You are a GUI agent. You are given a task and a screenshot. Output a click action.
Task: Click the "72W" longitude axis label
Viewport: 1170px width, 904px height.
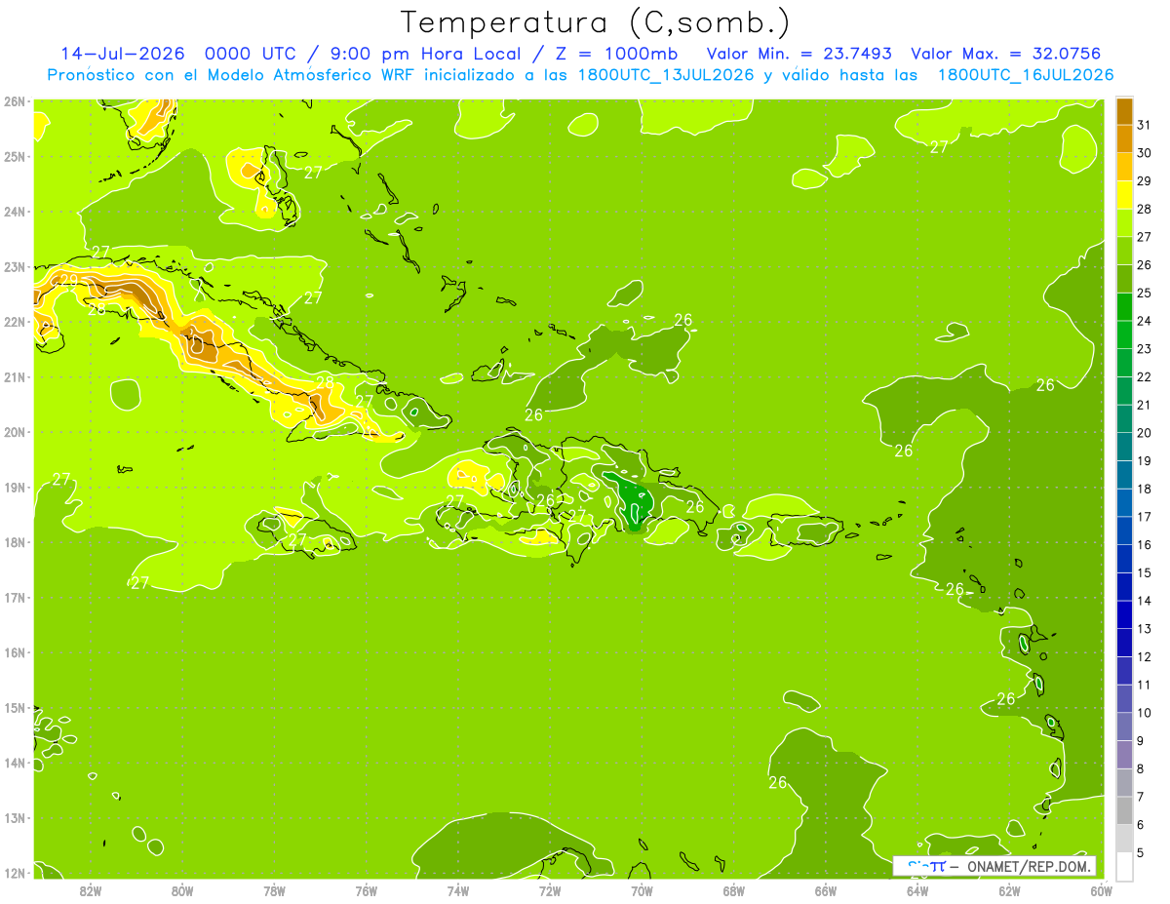[549, 890]
